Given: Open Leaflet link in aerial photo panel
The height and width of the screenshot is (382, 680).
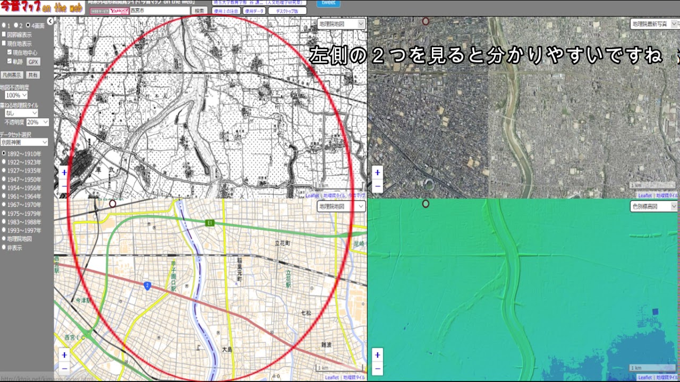Looking at the screenshot, I should 644,195.
